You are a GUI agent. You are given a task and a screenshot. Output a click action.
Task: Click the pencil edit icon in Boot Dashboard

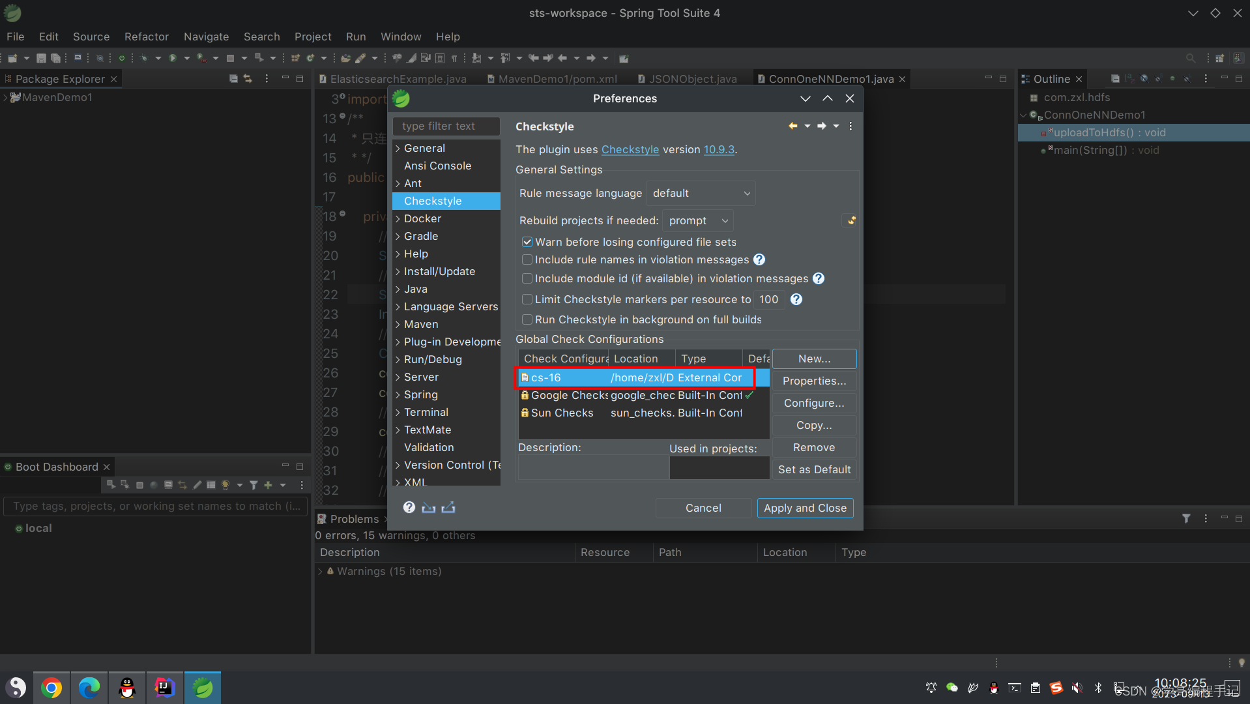coord(197,485)
